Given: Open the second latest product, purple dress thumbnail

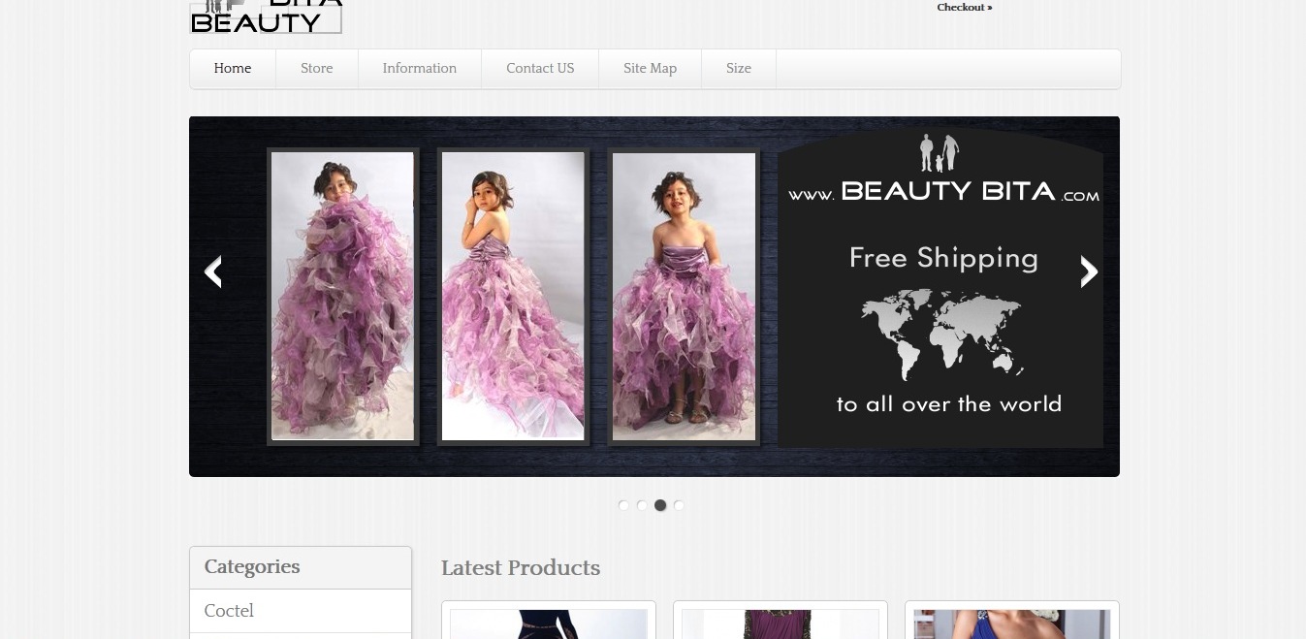Looking at the screenshot, I should coord(780,623).
